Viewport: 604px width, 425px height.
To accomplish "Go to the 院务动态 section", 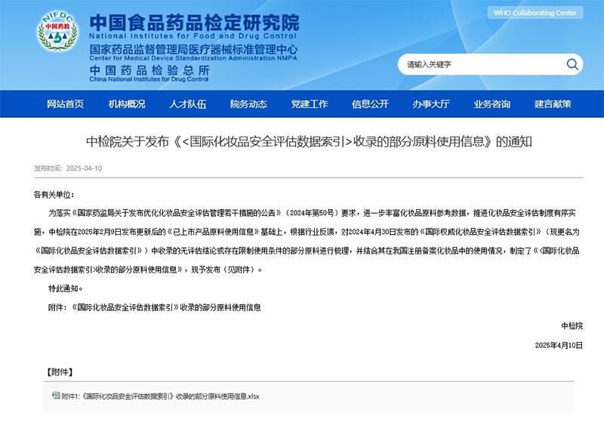I will [248, 104].
